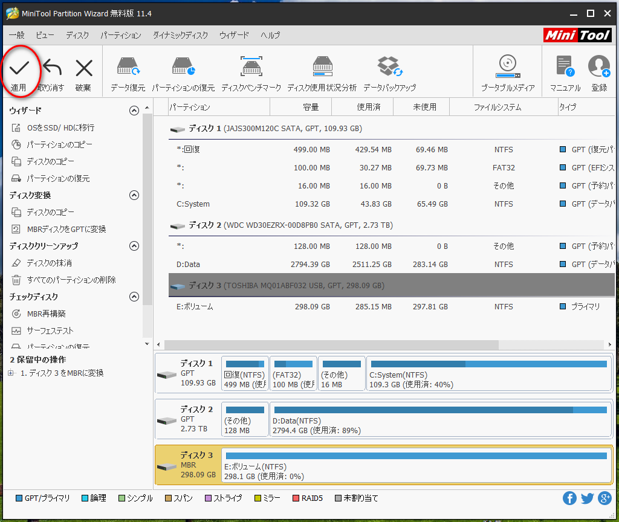Image resolution: width=619 pixels, height=522 pixels.
Task: Expand pending operation ディスク 3 をMBRに変換
Action: pos(11,373)
